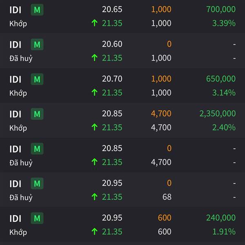The image size is (245, 245).
Task: Select the 2.40% gain percentage
Action: coord(224,127)
